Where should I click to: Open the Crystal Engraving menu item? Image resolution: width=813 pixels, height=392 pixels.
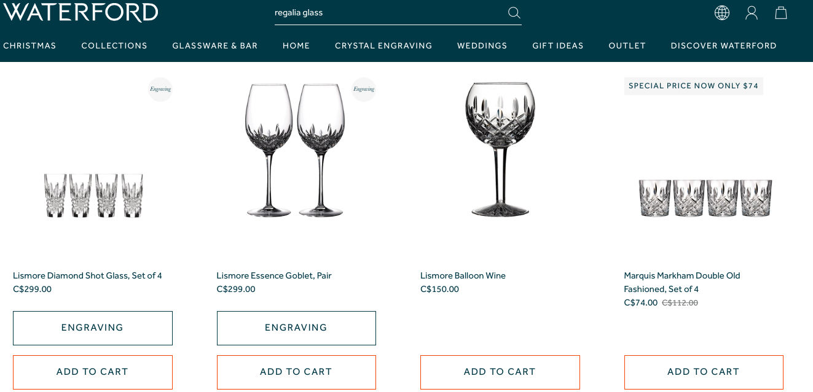pos(383,46)
